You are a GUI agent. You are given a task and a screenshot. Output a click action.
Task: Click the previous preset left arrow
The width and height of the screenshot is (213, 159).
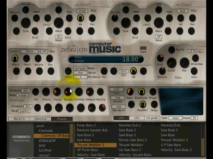pyautogui.click(x=64, y=59)
